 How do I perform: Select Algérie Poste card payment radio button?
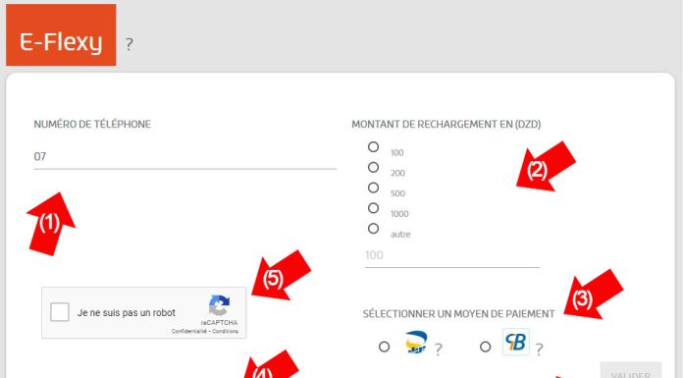tap(385, 347)
